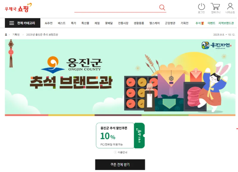This screenshot has height=172, width=238.
Task: Expand the 전체 카테고리 hamburger menu
Action: (23, 23)
